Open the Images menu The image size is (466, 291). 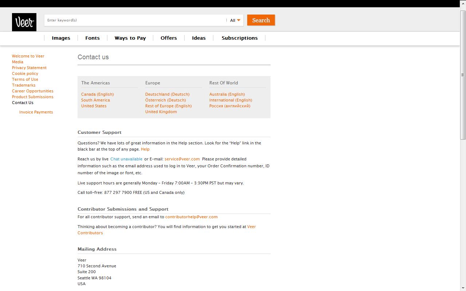click(x=61, y=38)
